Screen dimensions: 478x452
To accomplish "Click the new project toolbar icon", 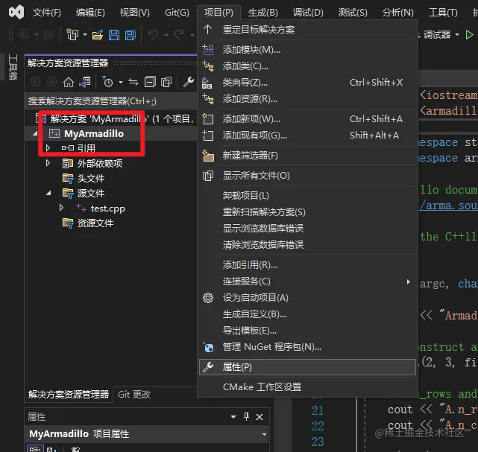I will [72, 35].
